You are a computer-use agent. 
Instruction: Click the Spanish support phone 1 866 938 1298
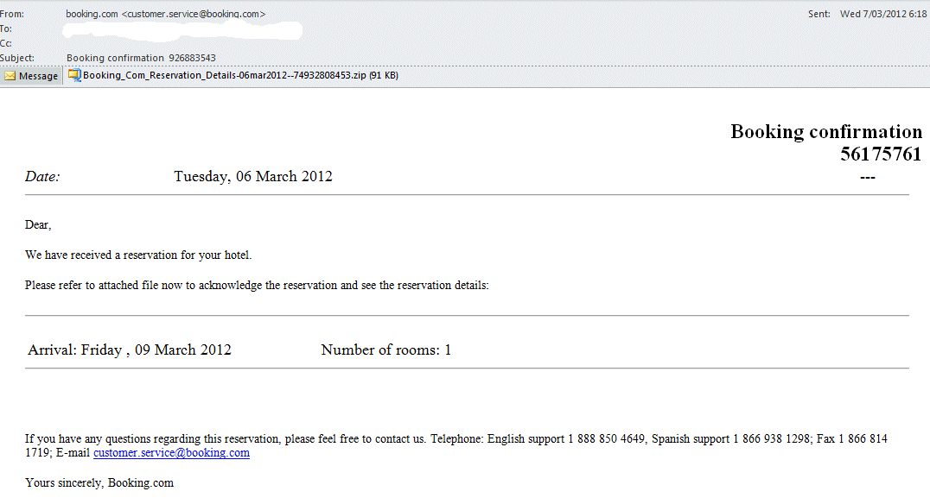pyautogui.click(x=771, y=439)
